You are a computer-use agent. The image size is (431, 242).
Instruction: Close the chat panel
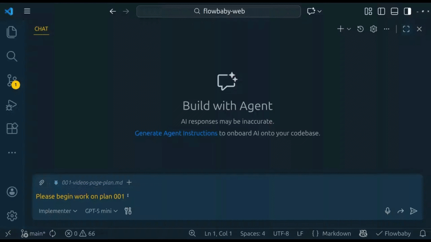click(419, 29)
